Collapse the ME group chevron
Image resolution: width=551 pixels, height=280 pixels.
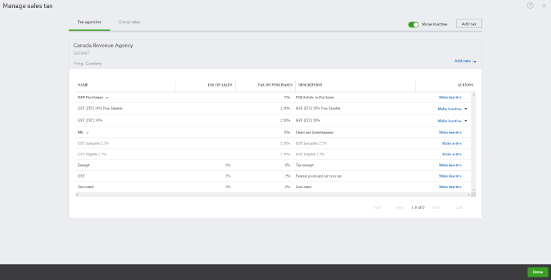tap(87, 133)
